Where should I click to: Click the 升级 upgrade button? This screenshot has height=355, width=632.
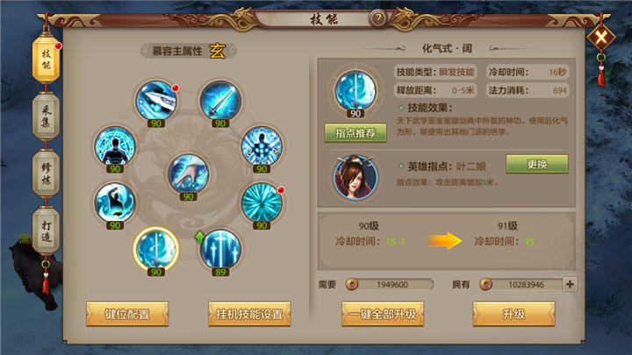(513, 314)
